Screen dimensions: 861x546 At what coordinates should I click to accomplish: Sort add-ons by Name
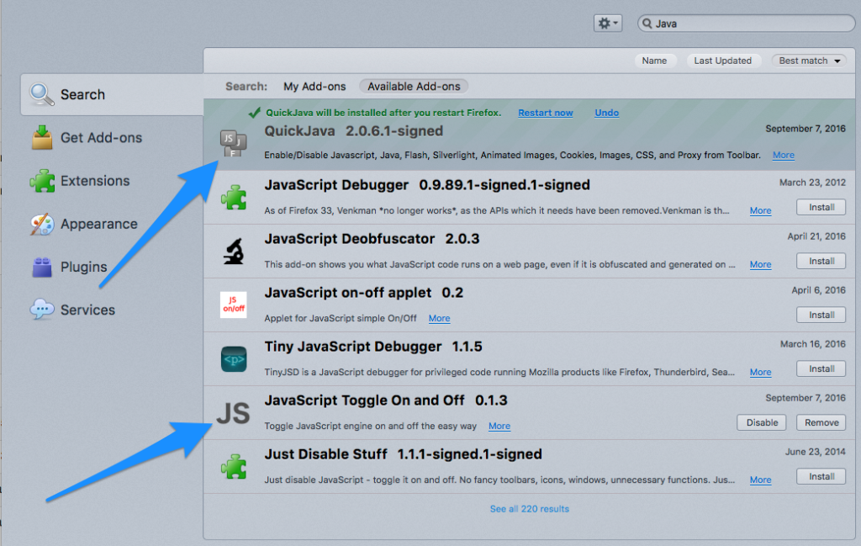click(x=654, y=61)
